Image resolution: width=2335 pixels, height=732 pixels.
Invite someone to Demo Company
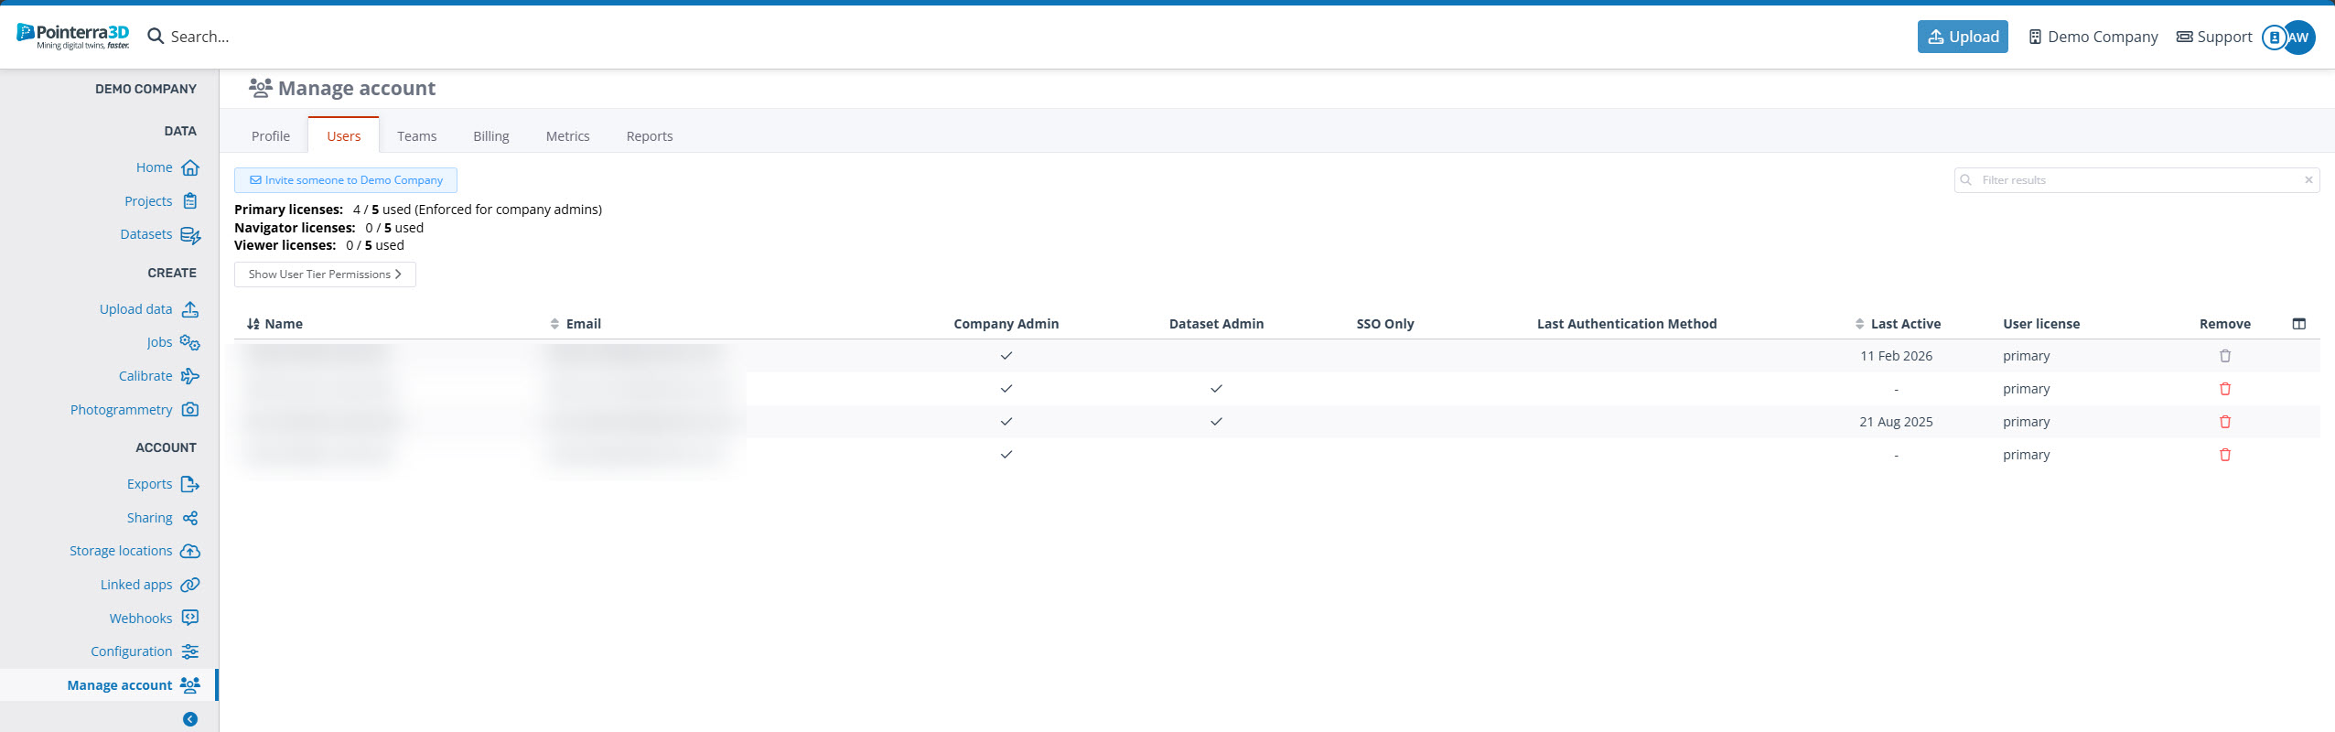click(x=346, y=180)
